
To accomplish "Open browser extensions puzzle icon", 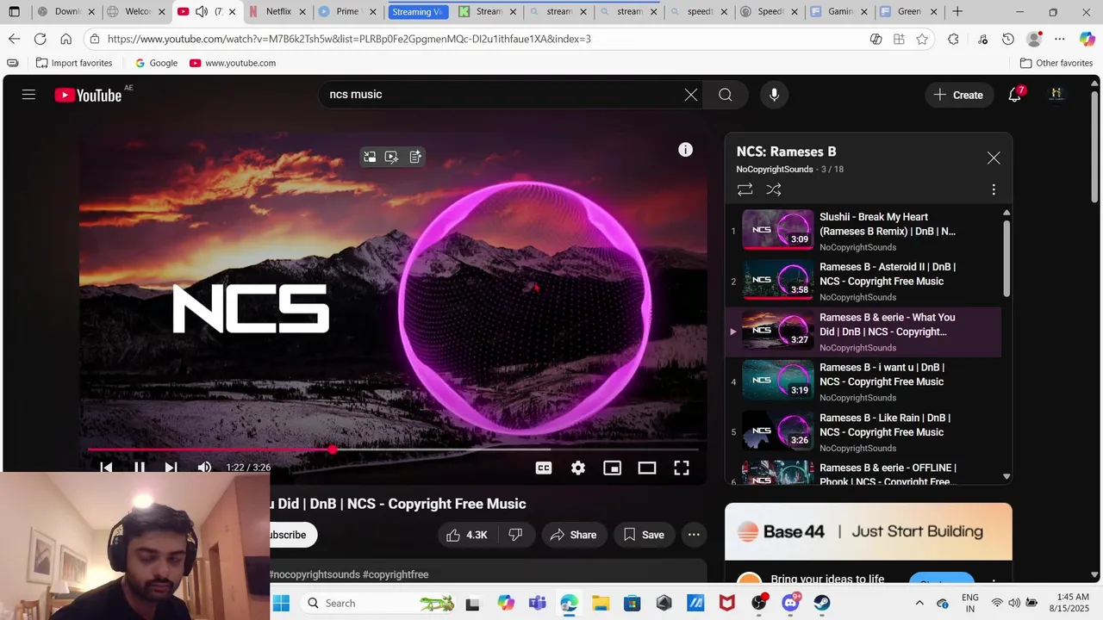I will [953, 40].
